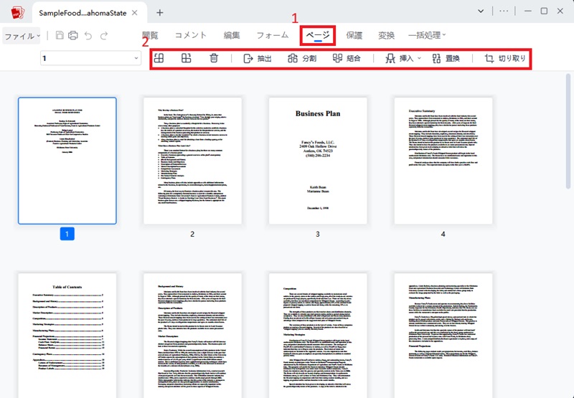Open a new tab with plus
Image resolution: width=574 pixels, height=398 pixels.
tap(159, 13)
